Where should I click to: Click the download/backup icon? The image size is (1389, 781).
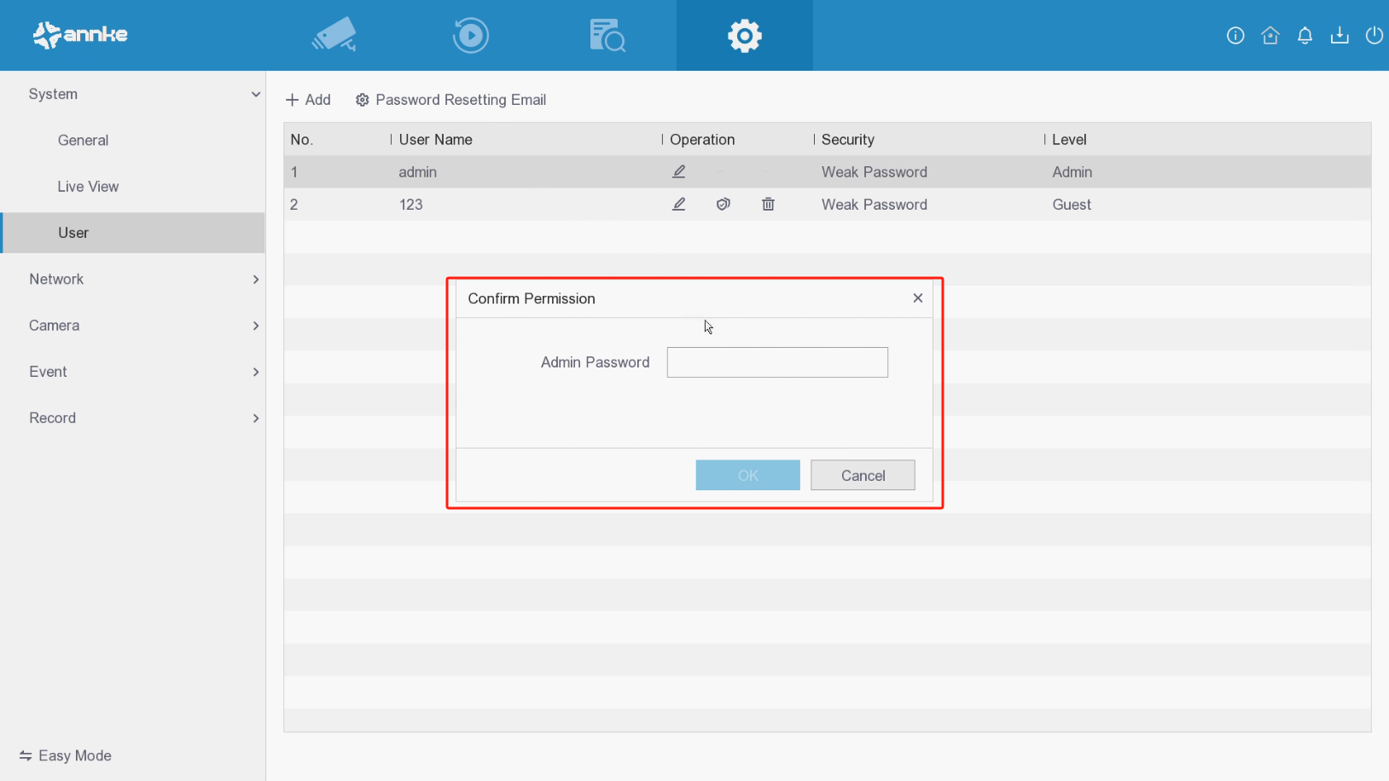pyautogui.click(x=1340, y=35)
